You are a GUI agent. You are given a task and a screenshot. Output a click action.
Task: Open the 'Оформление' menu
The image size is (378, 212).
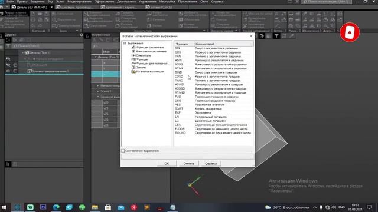point(104,1)
